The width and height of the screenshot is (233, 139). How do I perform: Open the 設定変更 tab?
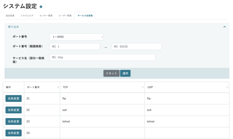point(10,16)
